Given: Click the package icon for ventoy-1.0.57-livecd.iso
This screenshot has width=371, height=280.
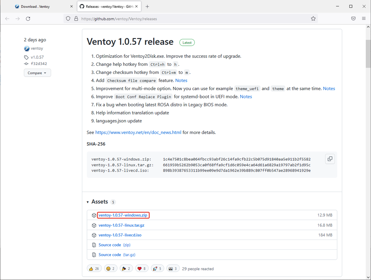Looking at the screenshot, I should point(94,235).
